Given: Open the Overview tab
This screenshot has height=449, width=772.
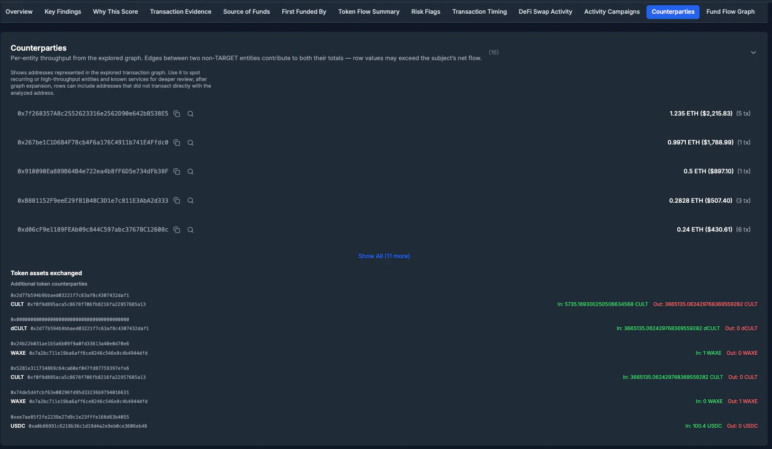Looking at the screenshot, I should [x=19, y=11].
